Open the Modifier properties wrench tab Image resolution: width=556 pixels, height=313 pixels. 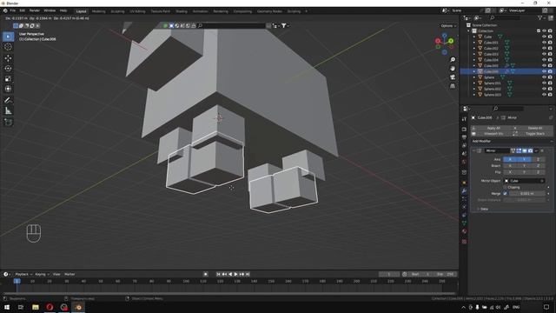[464, 191]
